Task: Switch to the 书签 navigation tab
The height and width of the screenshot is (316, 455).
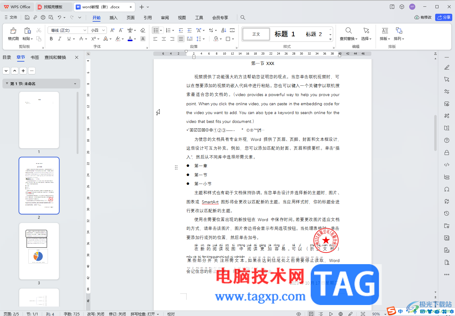Action: point(35,57)
